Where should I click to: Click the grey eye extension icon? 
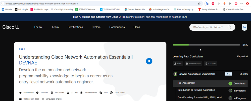point(242,4)
